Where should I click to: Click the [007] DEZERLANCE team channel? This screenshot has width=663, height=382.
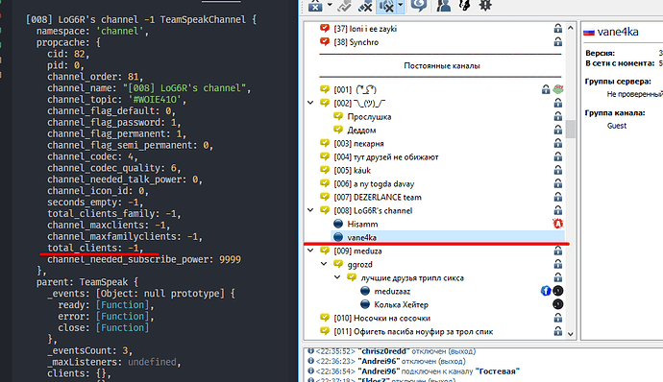point(378,197)
